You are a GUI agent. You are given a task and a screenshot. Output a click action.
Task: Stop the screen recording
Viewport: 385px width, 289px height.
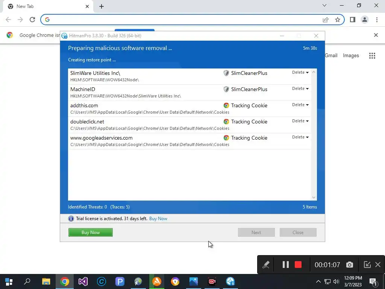(x=298, y=265)
